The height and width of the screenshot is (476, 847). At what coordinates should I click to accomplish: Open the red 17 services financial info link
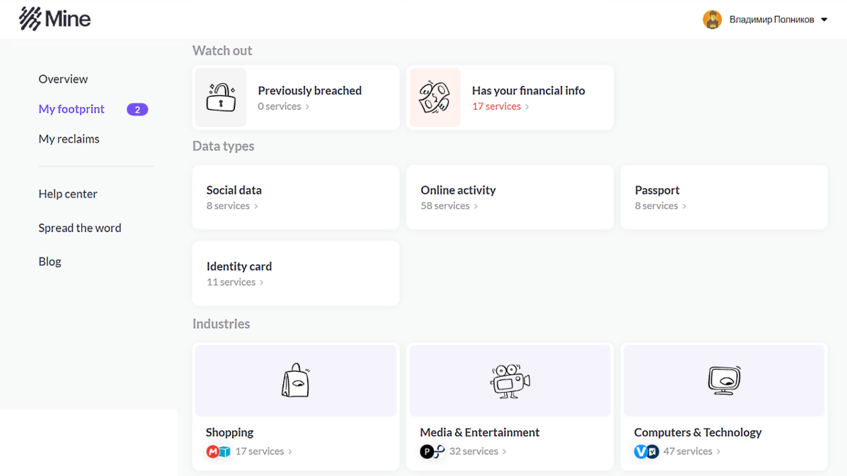coord(500,106)
